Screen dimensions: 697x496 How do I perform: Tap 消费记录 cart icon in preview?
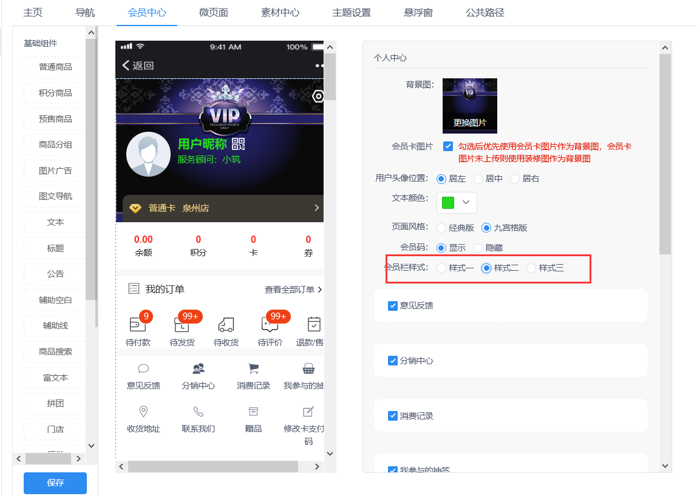(x=253, y=369)
